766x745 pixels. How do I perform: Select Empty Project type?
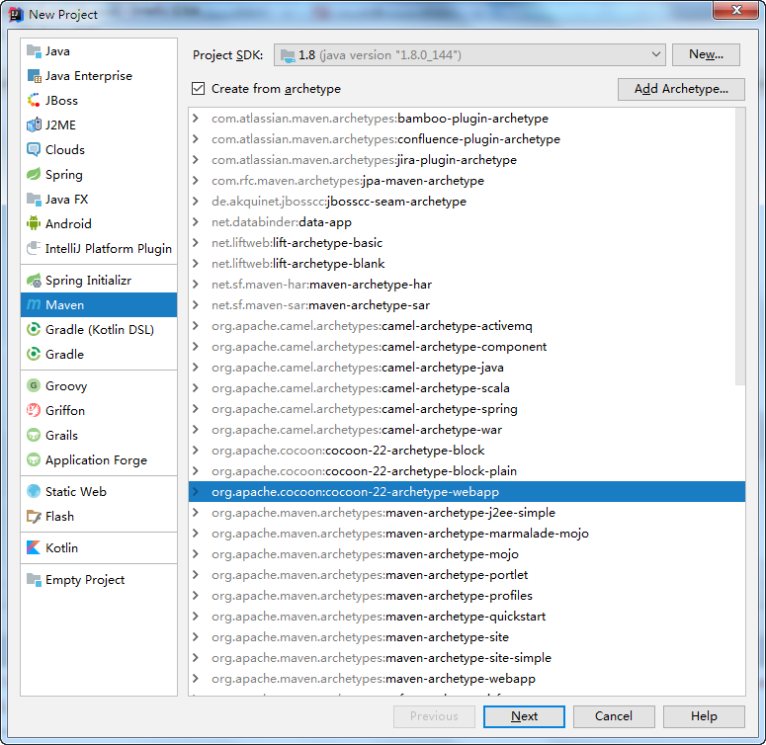tap(99, 579)
